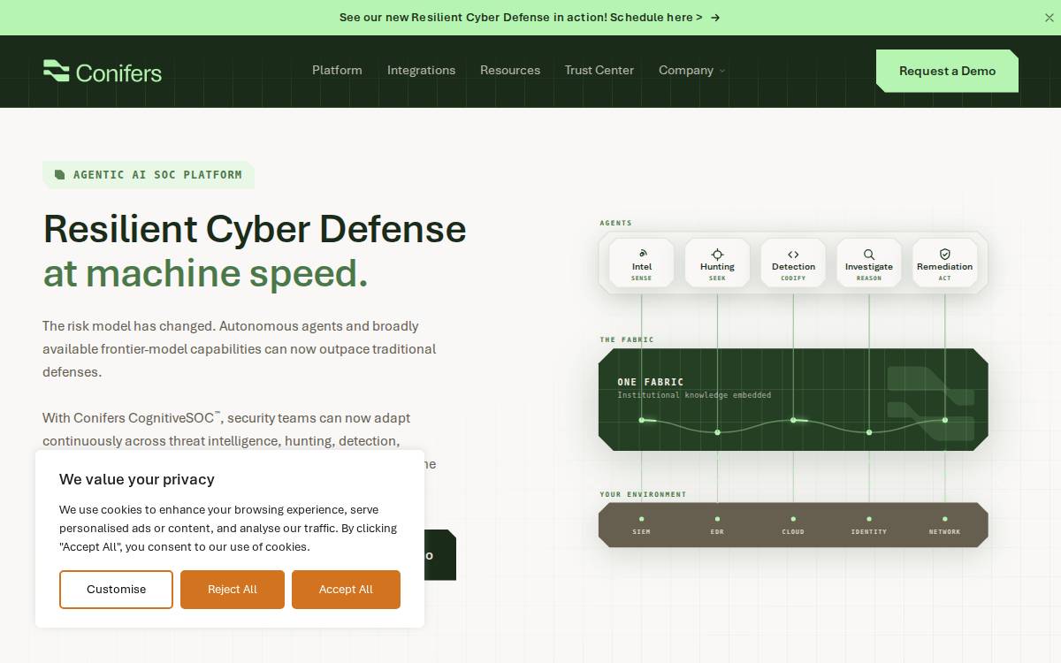Click 'THE FABRIC' section label
Viewport: 1061px width, 663px height.
tap(627, 339)
